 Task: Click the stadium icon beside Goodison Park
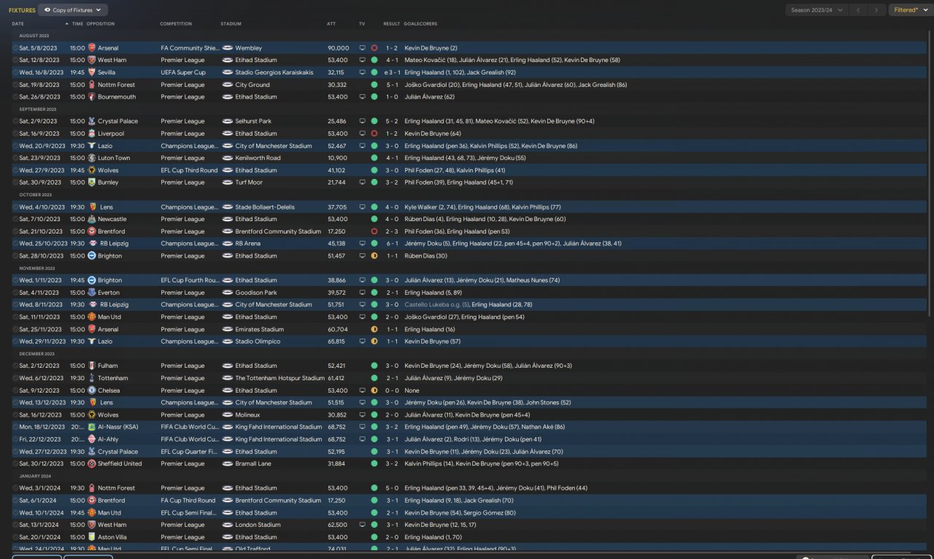[x=227, y=293]
